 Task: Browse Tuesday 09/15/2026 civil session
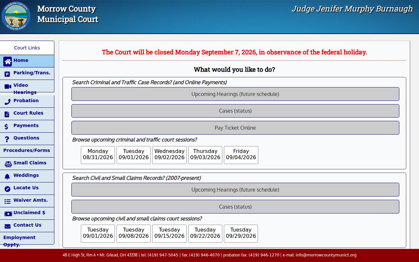point(169,234)
